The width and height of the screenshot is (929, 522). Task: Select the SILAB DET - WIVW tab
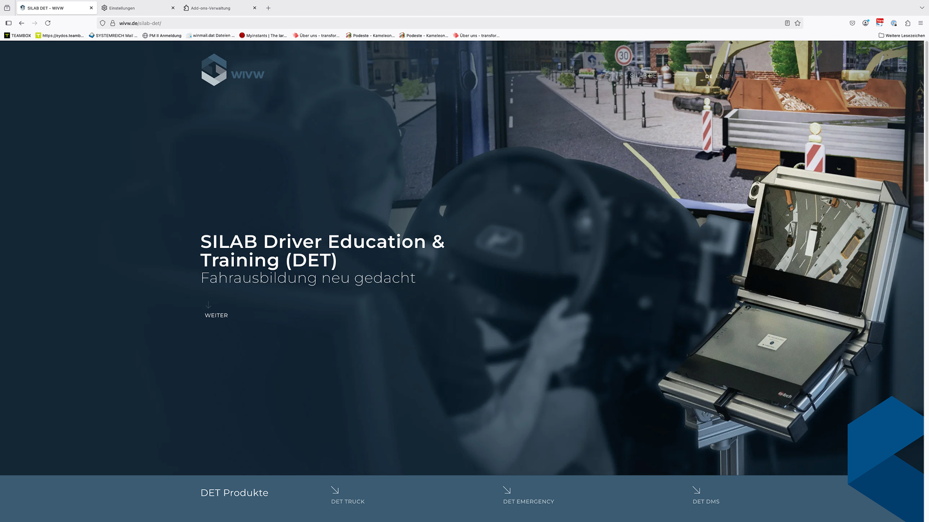(57, 8)
